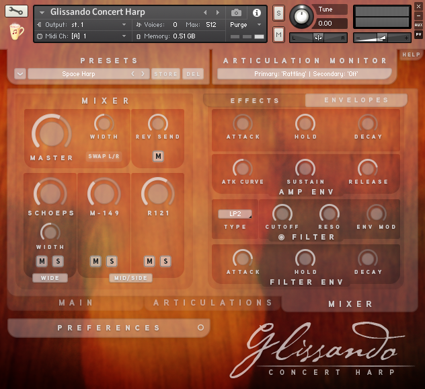Image resolution: width=425 pixels, height=389 pixels.
Task: Solo the instrument with the S button
Action: click(278, 13)
